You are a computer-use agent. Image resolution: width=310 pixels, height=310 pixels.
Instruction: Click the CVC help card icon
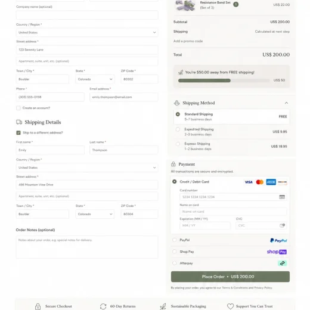pyautogui.click(x=282, y=225)
